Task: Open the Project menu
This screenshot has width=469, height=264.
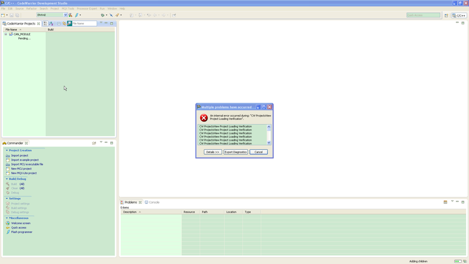Action: point(54,8)
